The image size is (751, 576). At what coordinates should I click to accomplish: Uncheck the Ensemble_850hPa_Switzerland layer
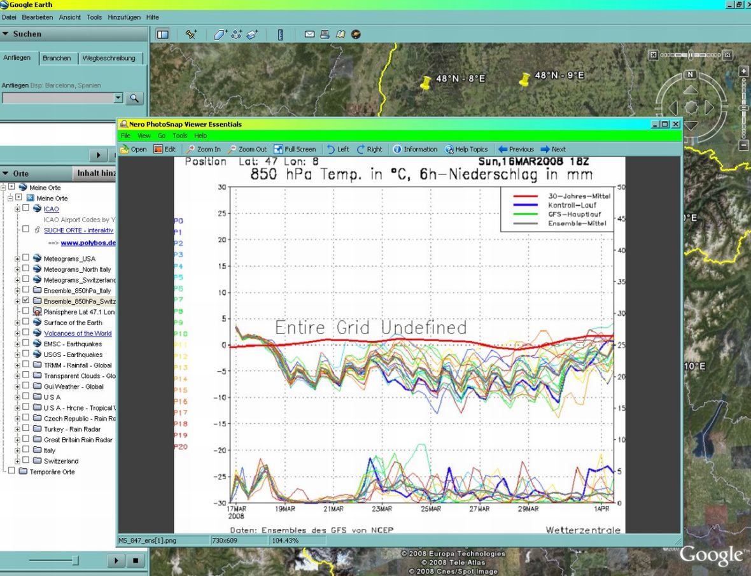[x=26, y=301]
